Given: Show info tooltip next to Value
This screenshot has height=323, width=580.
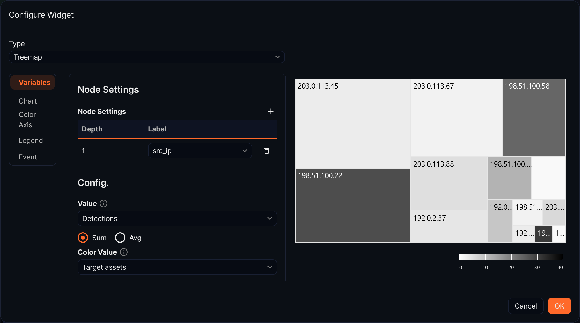Looking at the screenshot, I should click(104, 203).
